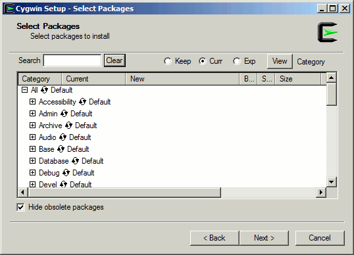Click the cycle icon beside Audio
Image resolution: width=354 pixels, height=255 pixels.
[63, 137]
